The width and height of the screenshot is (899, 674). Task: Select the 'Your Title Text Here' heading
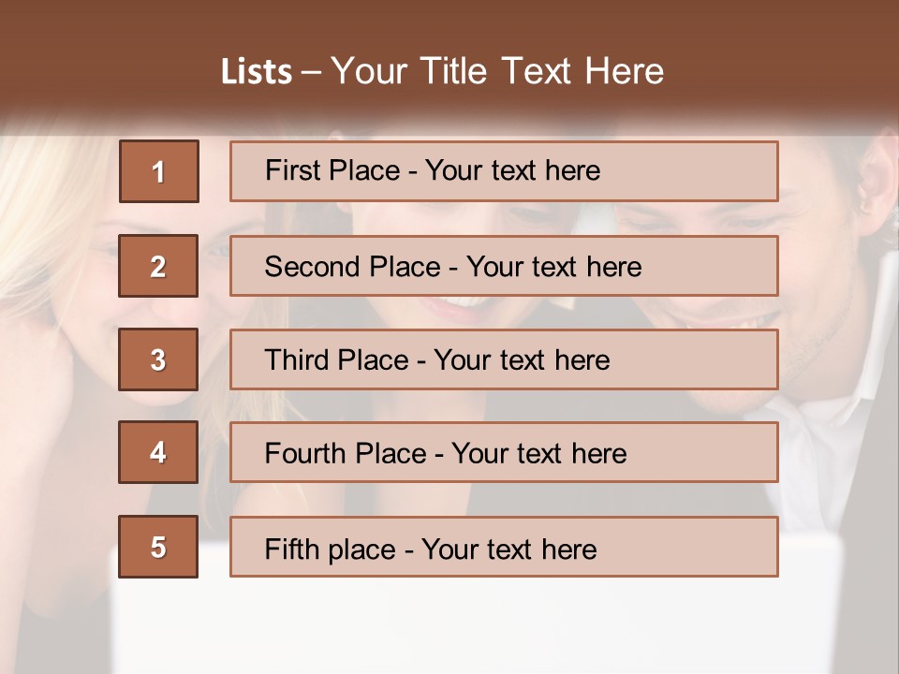pos(497,71)
